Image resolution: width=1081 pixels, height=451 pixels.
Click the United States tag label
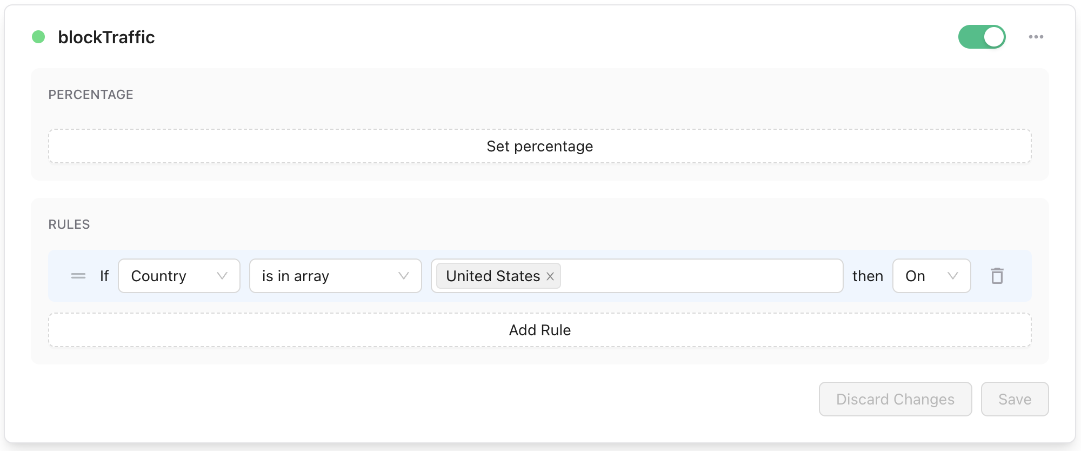pos(492,276)
